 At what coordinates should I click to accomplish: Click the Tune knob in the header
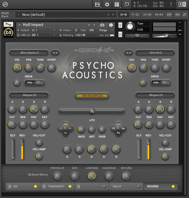130,26
